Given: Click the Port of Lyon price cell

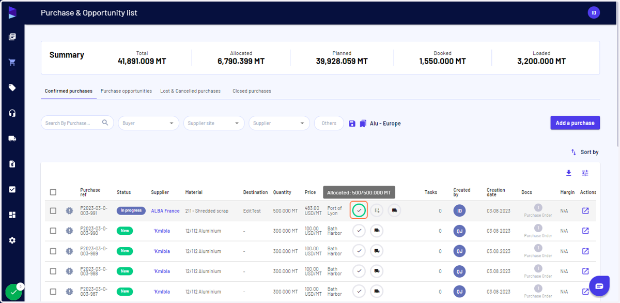Looking at the screenshot, I should click(335, 211).
